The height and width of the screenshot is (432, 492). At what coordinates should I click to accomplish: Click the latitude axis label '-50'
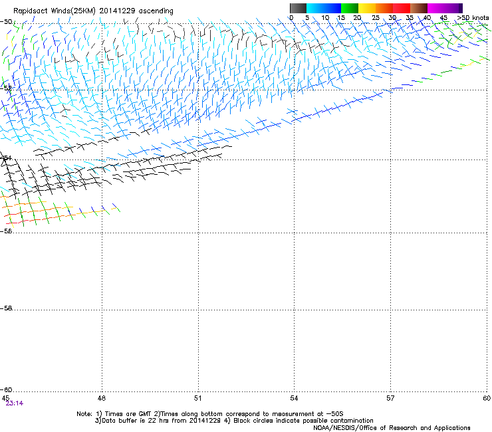[6, 22]
